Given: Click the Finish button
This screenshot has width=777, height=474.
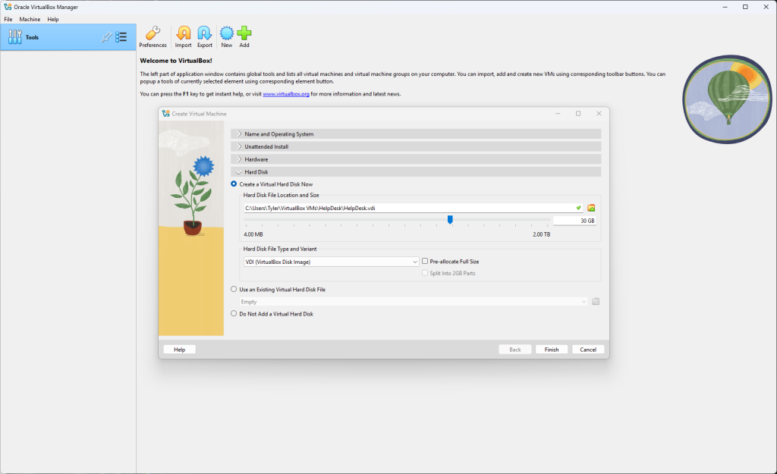Looking at the screenshot, I should pos(552,350).
